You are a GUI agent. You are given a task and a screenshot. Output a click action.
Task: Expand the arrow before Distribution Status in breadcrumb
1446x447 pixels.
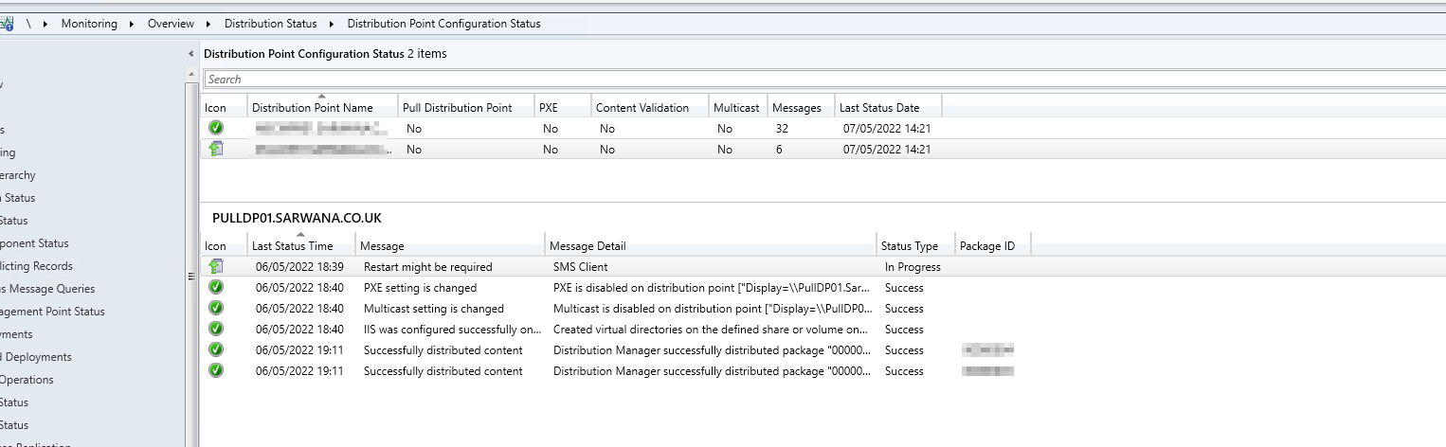click(208, 24)
